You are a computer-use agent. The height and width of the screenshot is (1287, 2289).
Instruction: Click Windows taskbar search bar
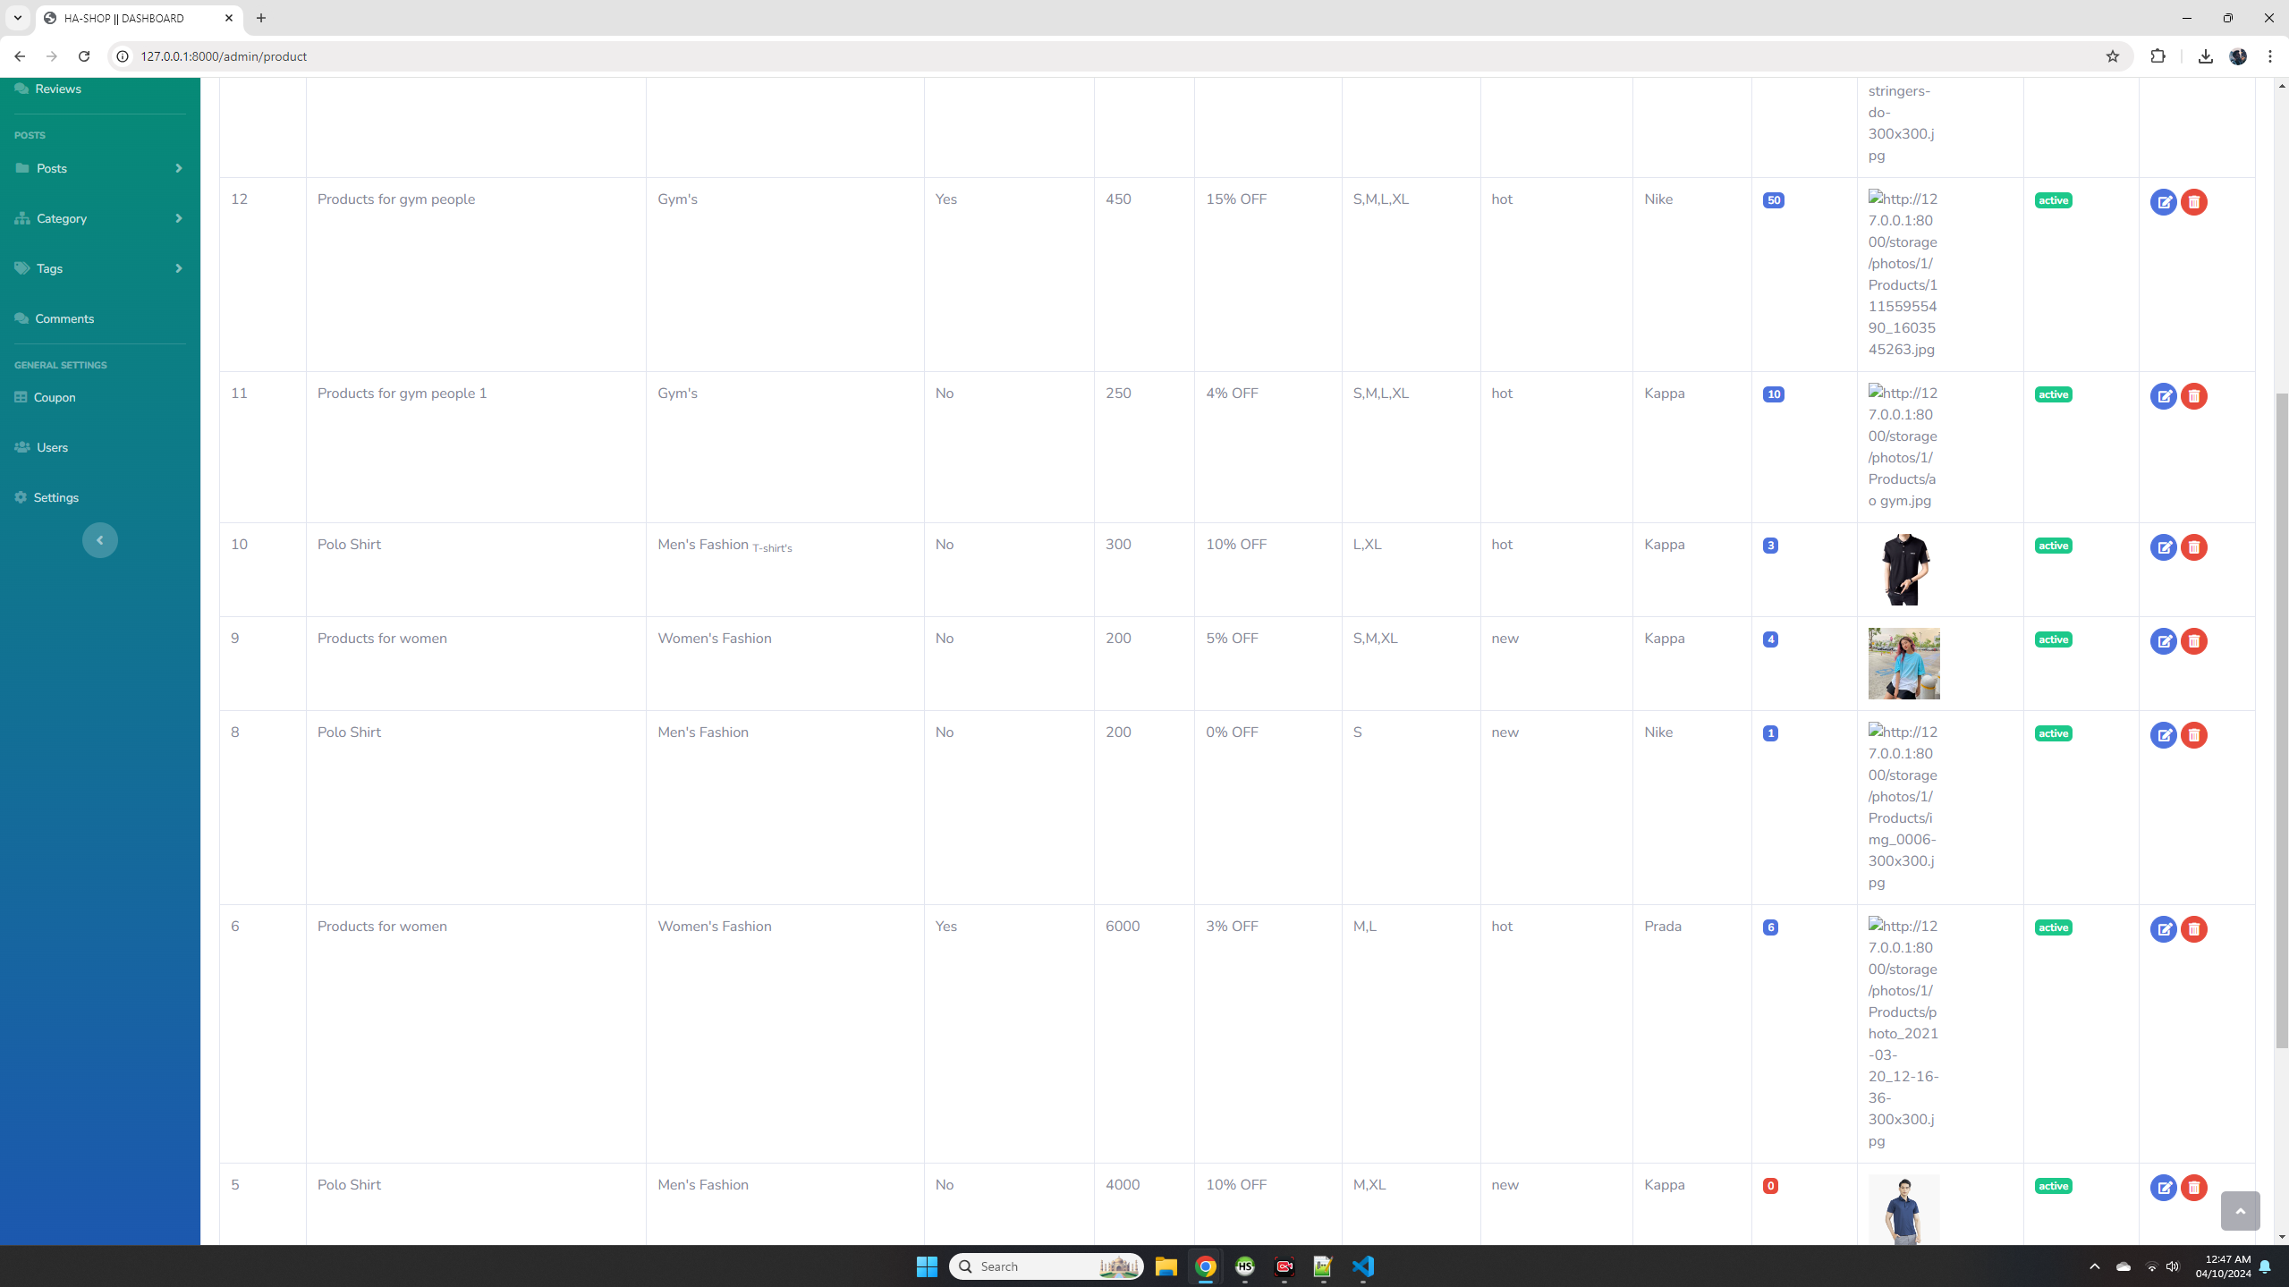pyautogui.click(x=1038, y=1266)
